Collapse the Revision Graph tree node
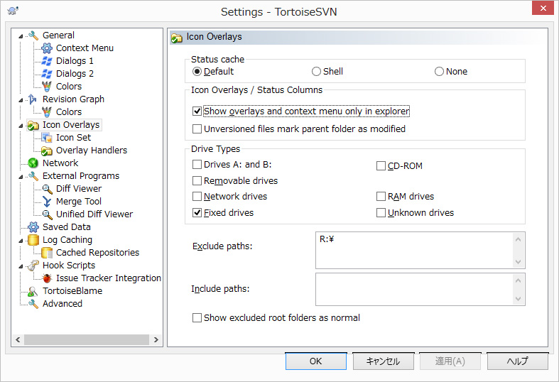The height and width of the screenshot is (382, 559). [x=21, y=100]
